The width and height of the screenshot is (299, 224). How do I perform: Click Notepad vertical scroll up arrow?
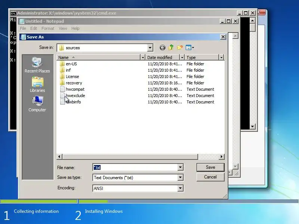point(235,36)
